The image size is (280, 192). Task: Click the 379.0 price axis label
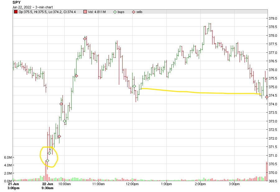tap(273, 18)
